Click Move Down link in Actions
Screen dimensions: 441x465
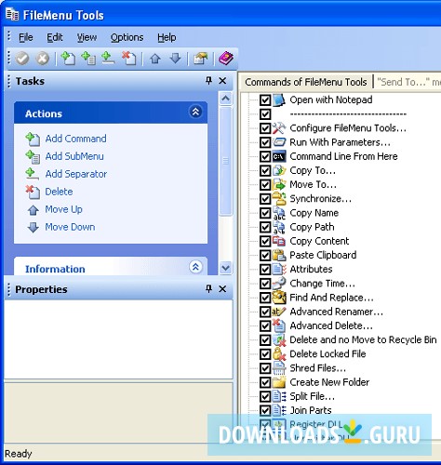(70, 227)
